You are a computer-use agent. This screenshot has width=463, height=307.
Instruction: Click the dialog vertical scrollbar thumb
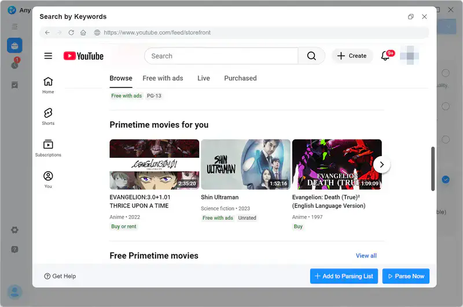coord(433,169)
